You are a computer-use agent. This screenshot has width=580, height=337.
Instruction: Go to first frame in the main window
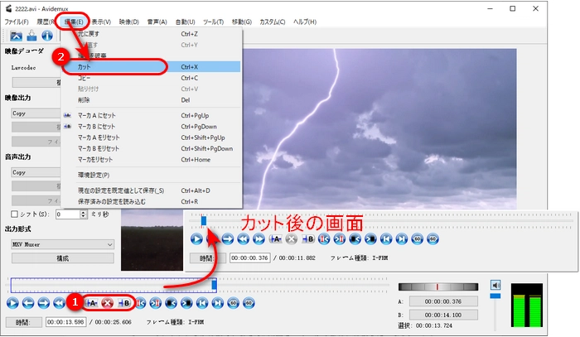[202, 303]
